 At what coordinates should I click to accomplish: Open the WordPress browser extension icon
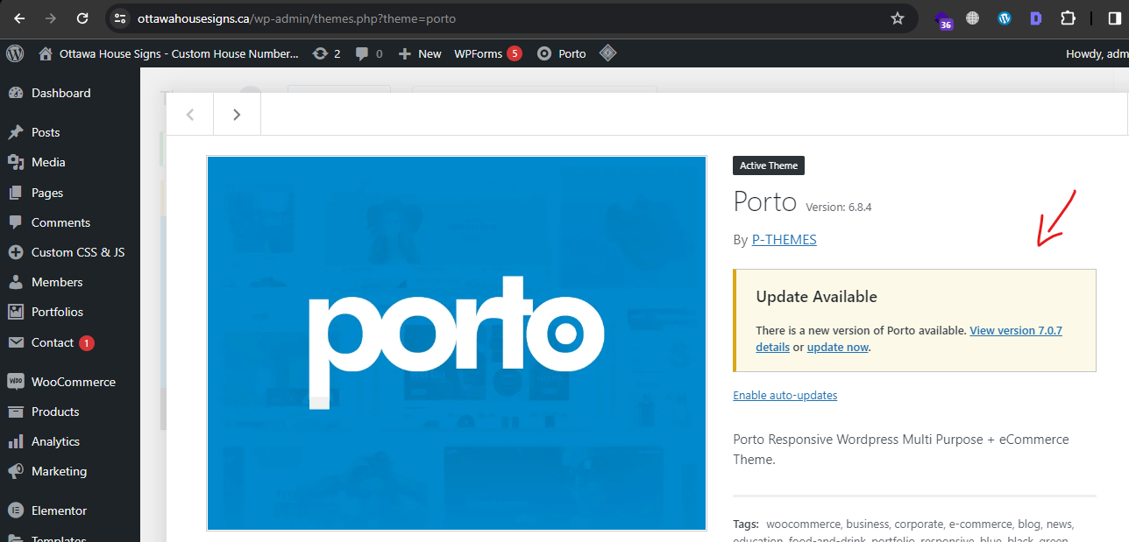coord(1005,18)
